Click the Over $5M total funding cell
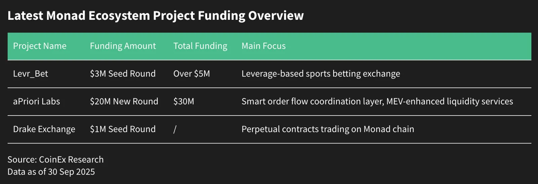Image resolution: width=538 pixels, height=184 pixels. (192, 74)
